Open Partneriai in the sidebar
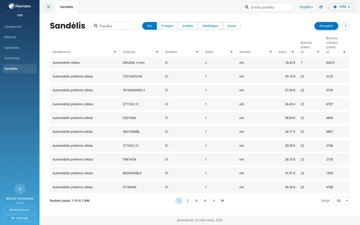 (x=20, y=58)
